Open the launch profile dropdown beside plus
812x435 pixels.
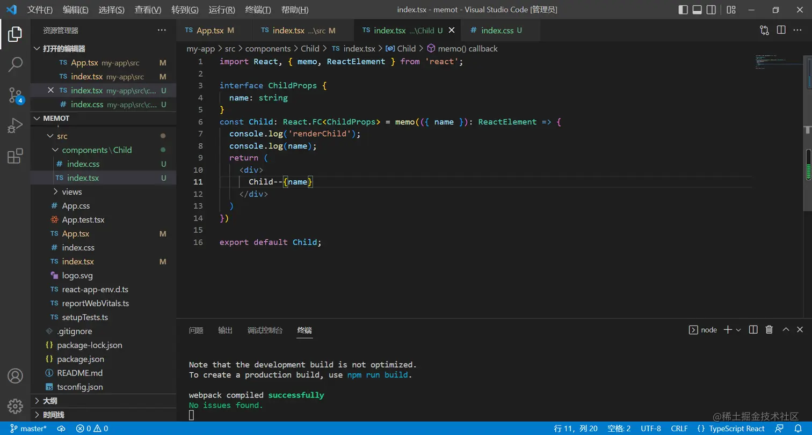[738, 330]
